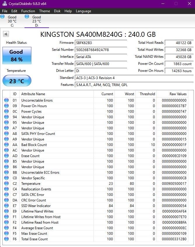Click status icon for Power Cycles row
195x247 pixels.
pyautogui.click(x=6, y=111)
